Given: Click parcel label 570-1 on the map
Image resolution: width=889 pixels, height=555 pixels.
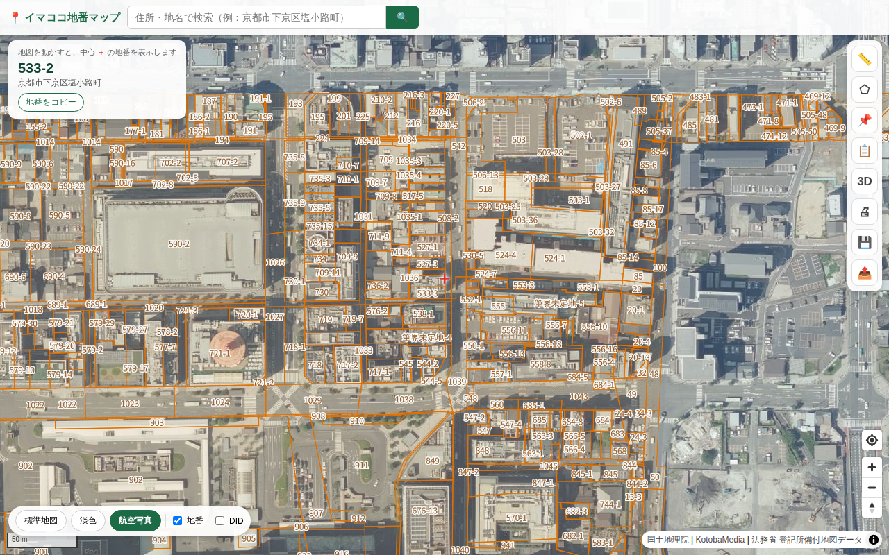Looking at the screenshot, I should [x=516, y=518].
